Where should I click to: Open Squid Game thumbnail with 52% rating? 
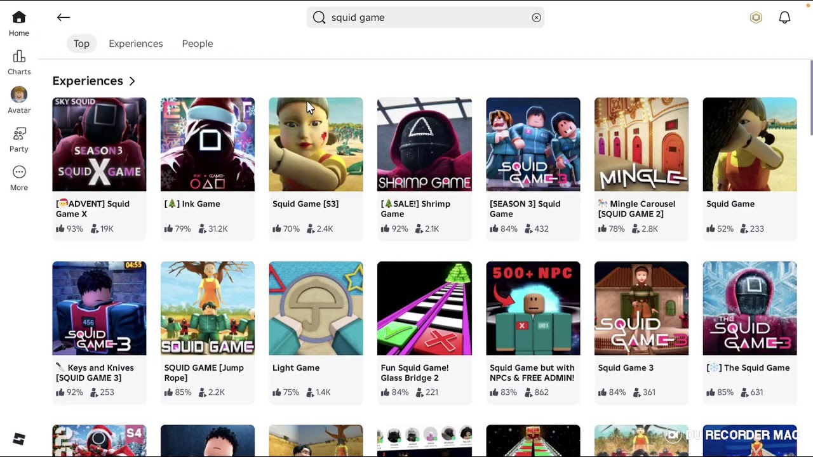(749, 144)
